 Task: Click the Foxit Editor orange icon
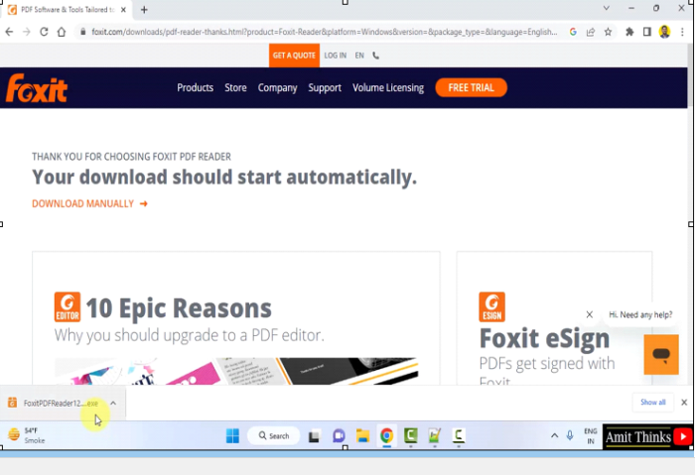coord(68,306)
